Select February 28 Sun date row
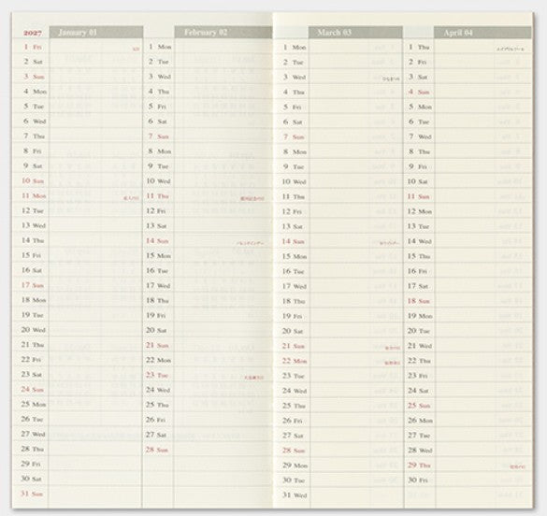 click(208, 450)
